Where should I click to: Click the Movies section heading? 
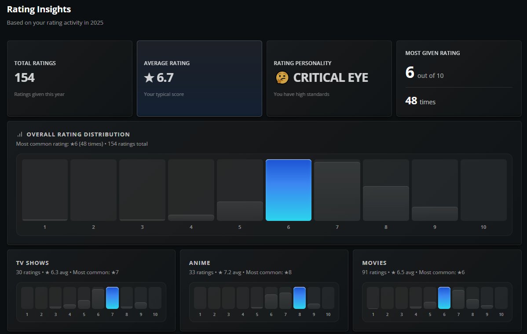(x=374, y=263)
